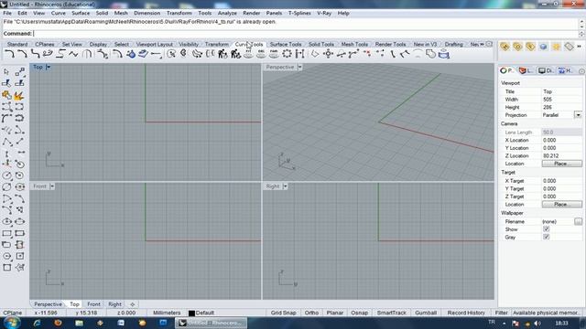This screenshot has height=329, width=586.
Task: Click the Fillet curves icon in Curve Tools
Action: 9,55
